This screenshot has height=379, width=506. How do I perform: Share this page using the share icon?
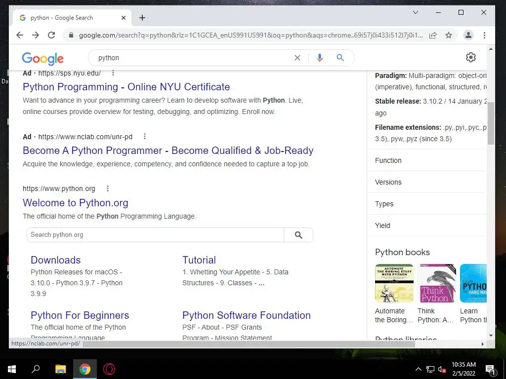(433, 35)
